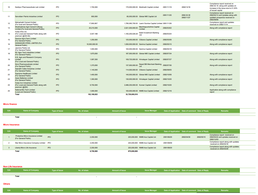The width and height of the screenshot is (258, 195).
Task: Click the Non-Life Insurance section heading
Action: 13,166
